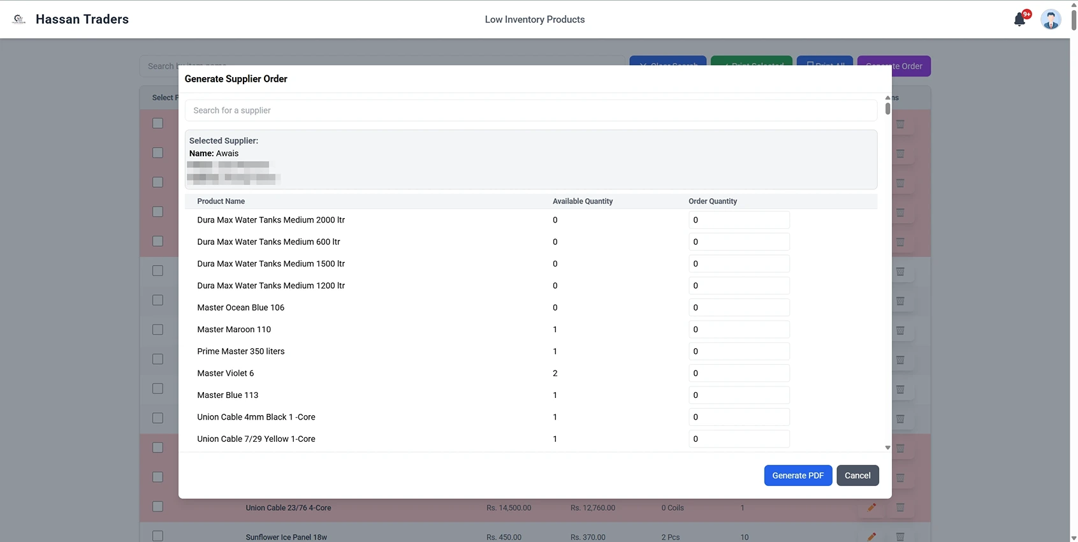The height and width of the screenshot is (542, 1078).
Task: Click product name Prime Master 350 liters
Action: [x=241, y=351]
